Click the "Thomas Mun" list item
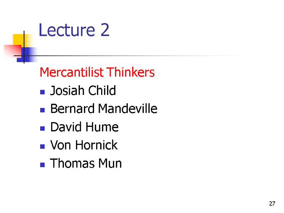This screenshot has height=213, width=284. [86, 164]
